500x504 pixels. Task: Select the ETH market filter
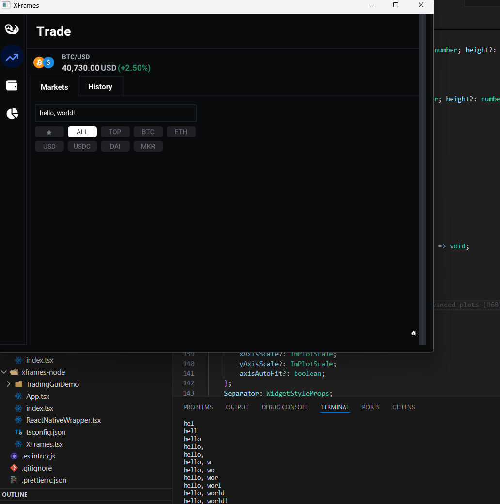pyautogui.click(x=181, y=132)
